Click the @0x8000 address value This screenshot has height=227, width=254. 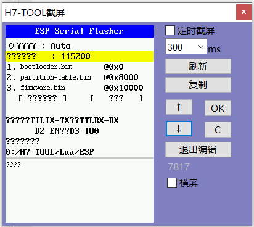coord(121,77)
